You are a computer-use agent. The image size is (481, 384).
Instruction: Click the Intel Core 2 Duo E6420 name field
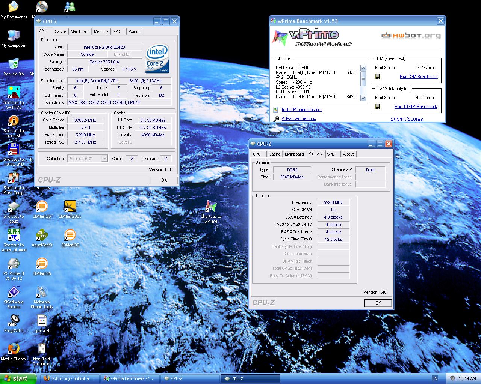[104, 47]
